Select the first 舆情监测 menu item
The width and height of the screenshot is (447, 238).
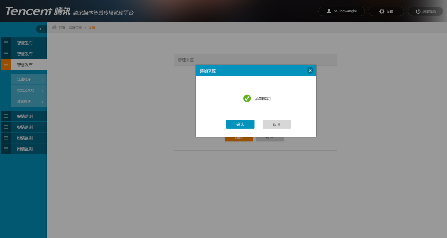click(24, 116)
